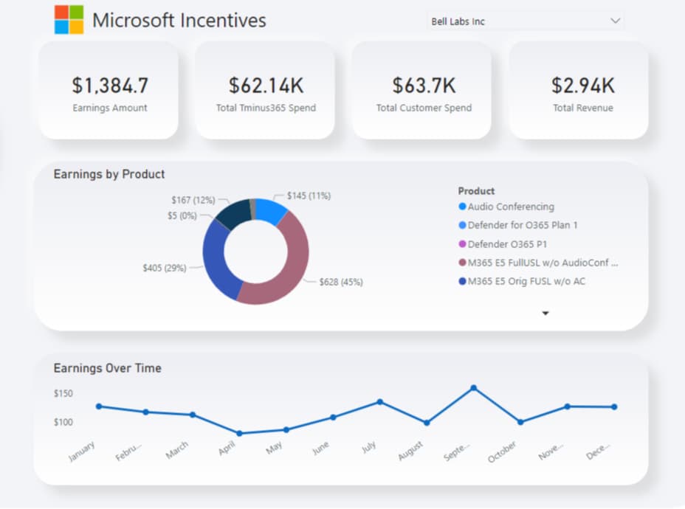Click the M365 E5 Orig FUSL legend dot
Screen dimensions: 685x509
click(462, 282)
